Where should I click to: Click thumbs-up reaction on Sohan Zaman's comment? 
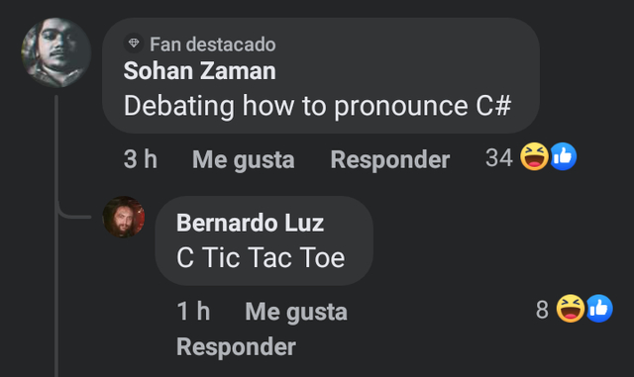tap(563, 156)
